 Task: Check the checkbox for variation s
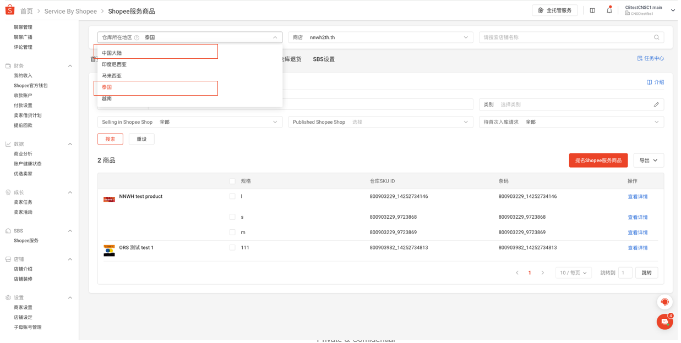[232, 217]
